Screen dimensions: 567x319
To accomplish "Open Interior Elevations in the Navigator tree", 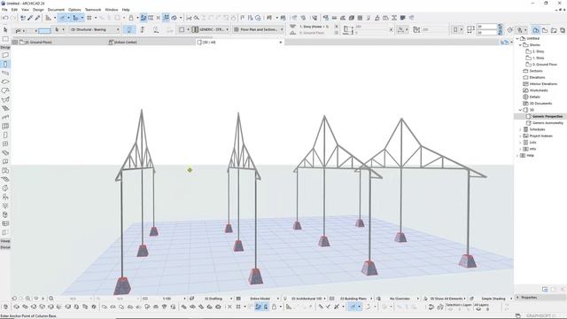I will pyautogui.click(x=543, y=84).
